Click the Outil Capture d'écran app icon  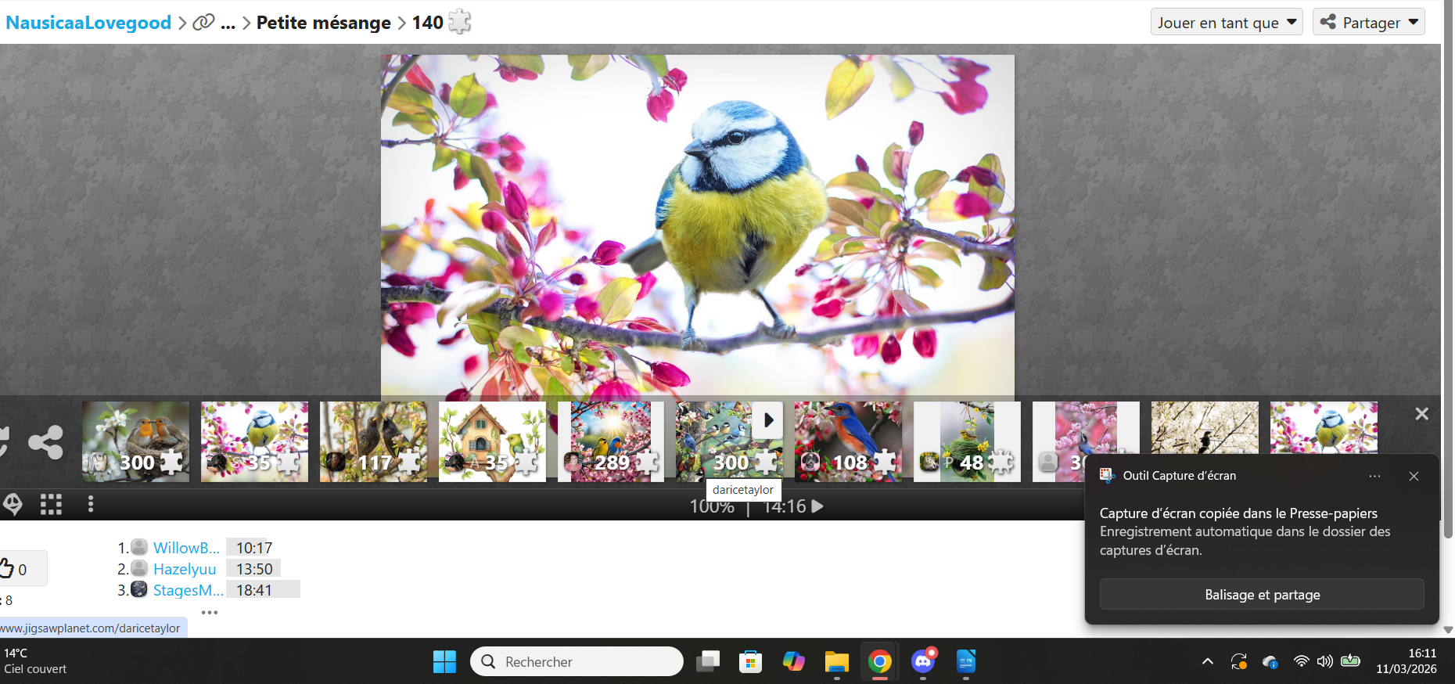coord(1107,475)
